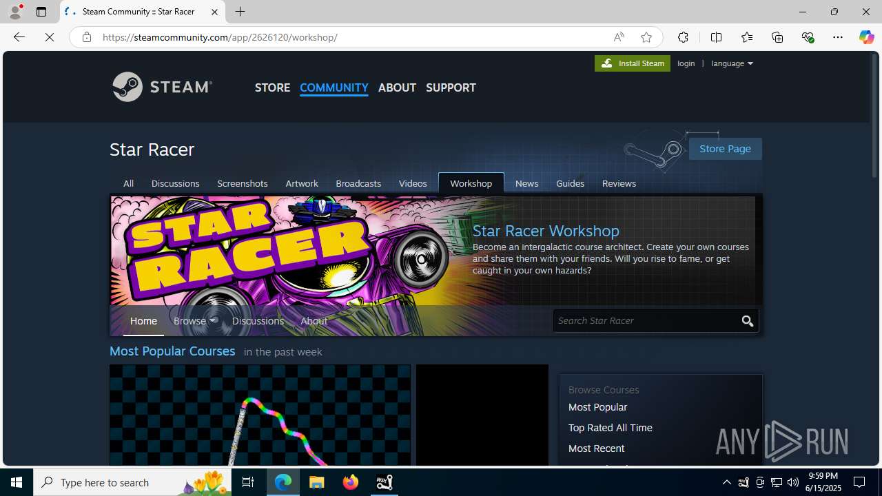
Task: Switch to the Guides tab
Action: point(570,183)
